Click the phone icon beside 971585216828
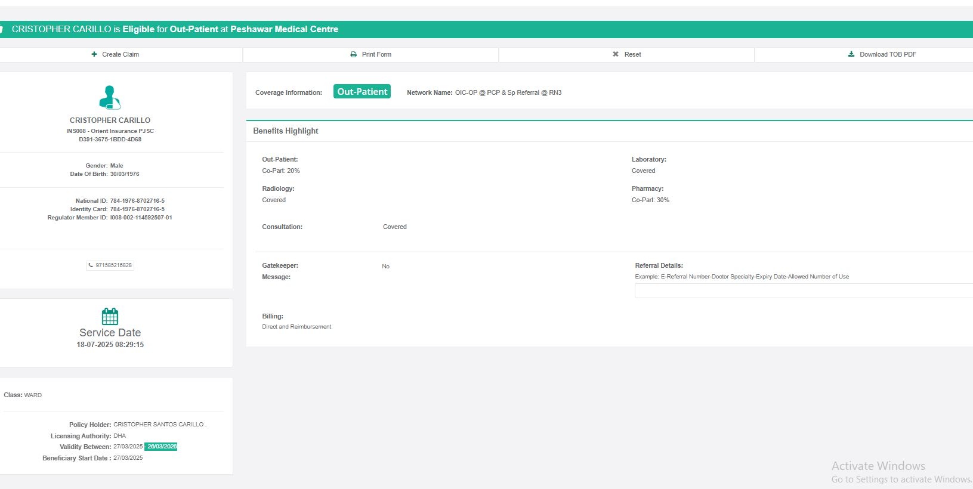This screenshot has width=973, height=489. click(91, 265)
